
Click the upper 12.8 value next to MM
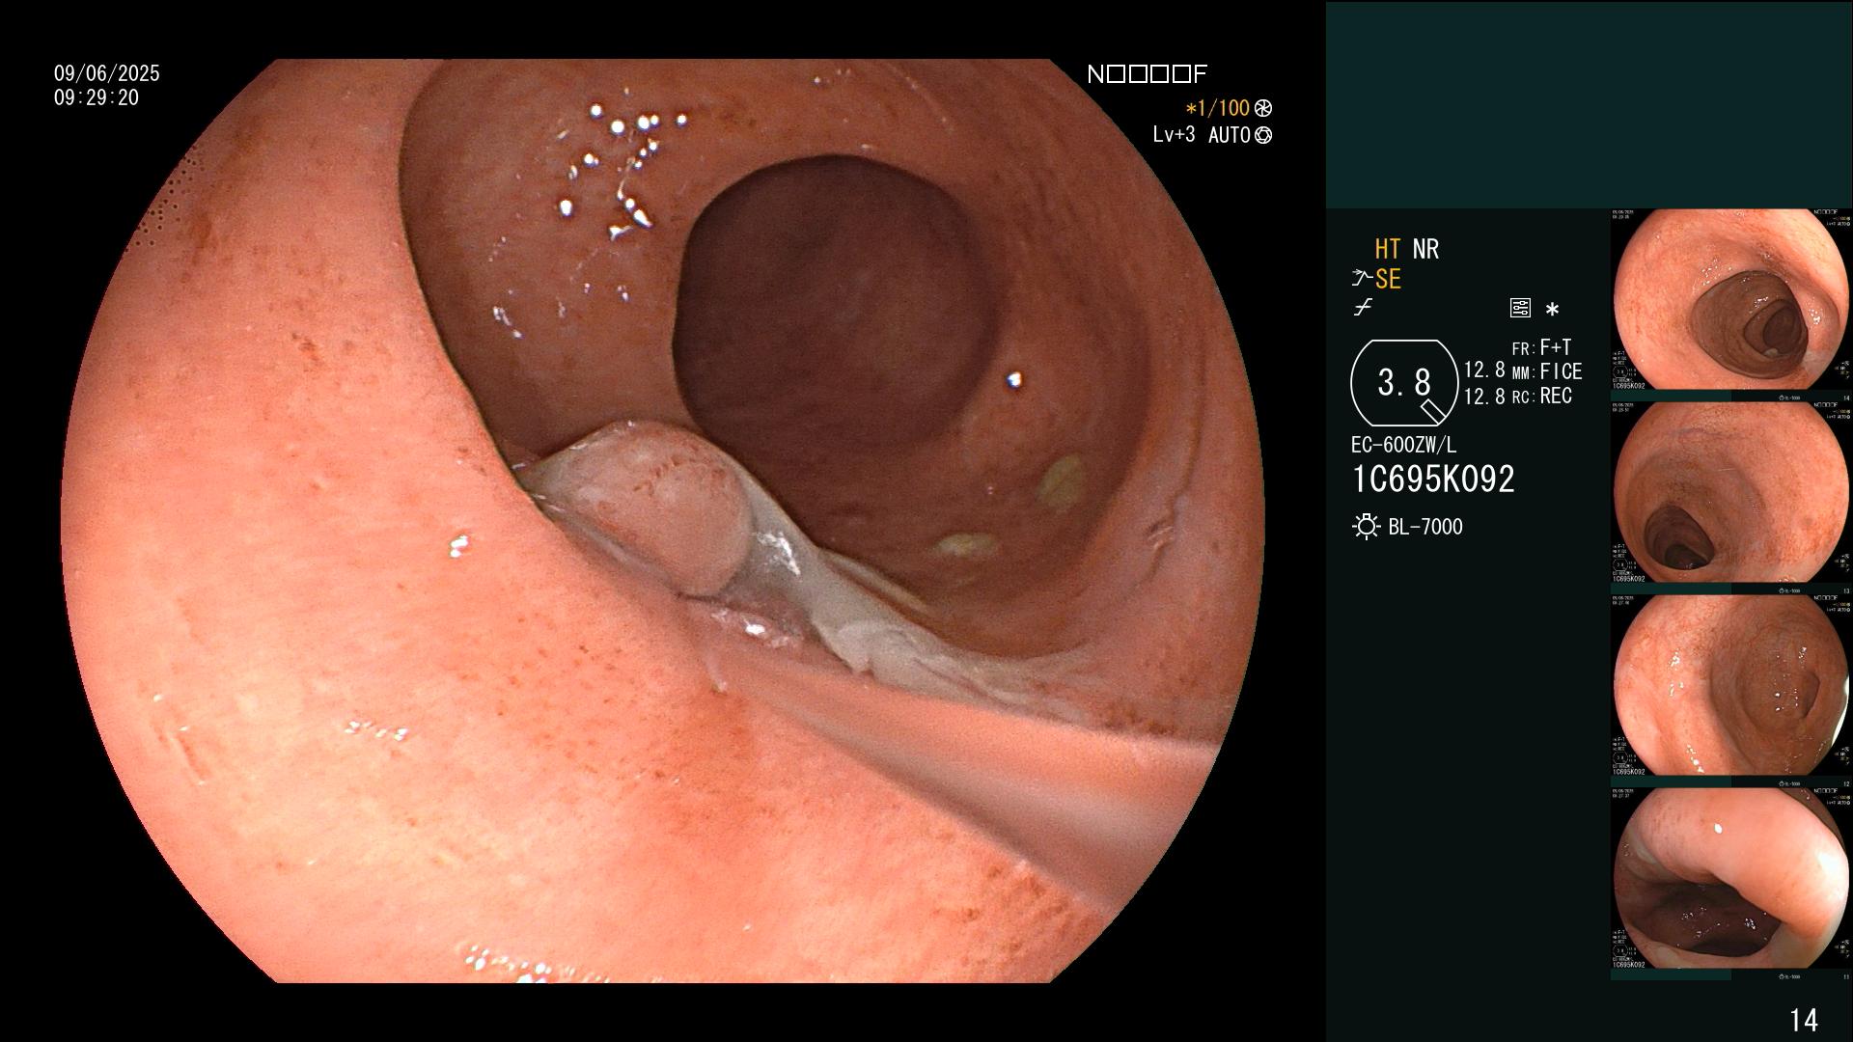point(1484,370)
